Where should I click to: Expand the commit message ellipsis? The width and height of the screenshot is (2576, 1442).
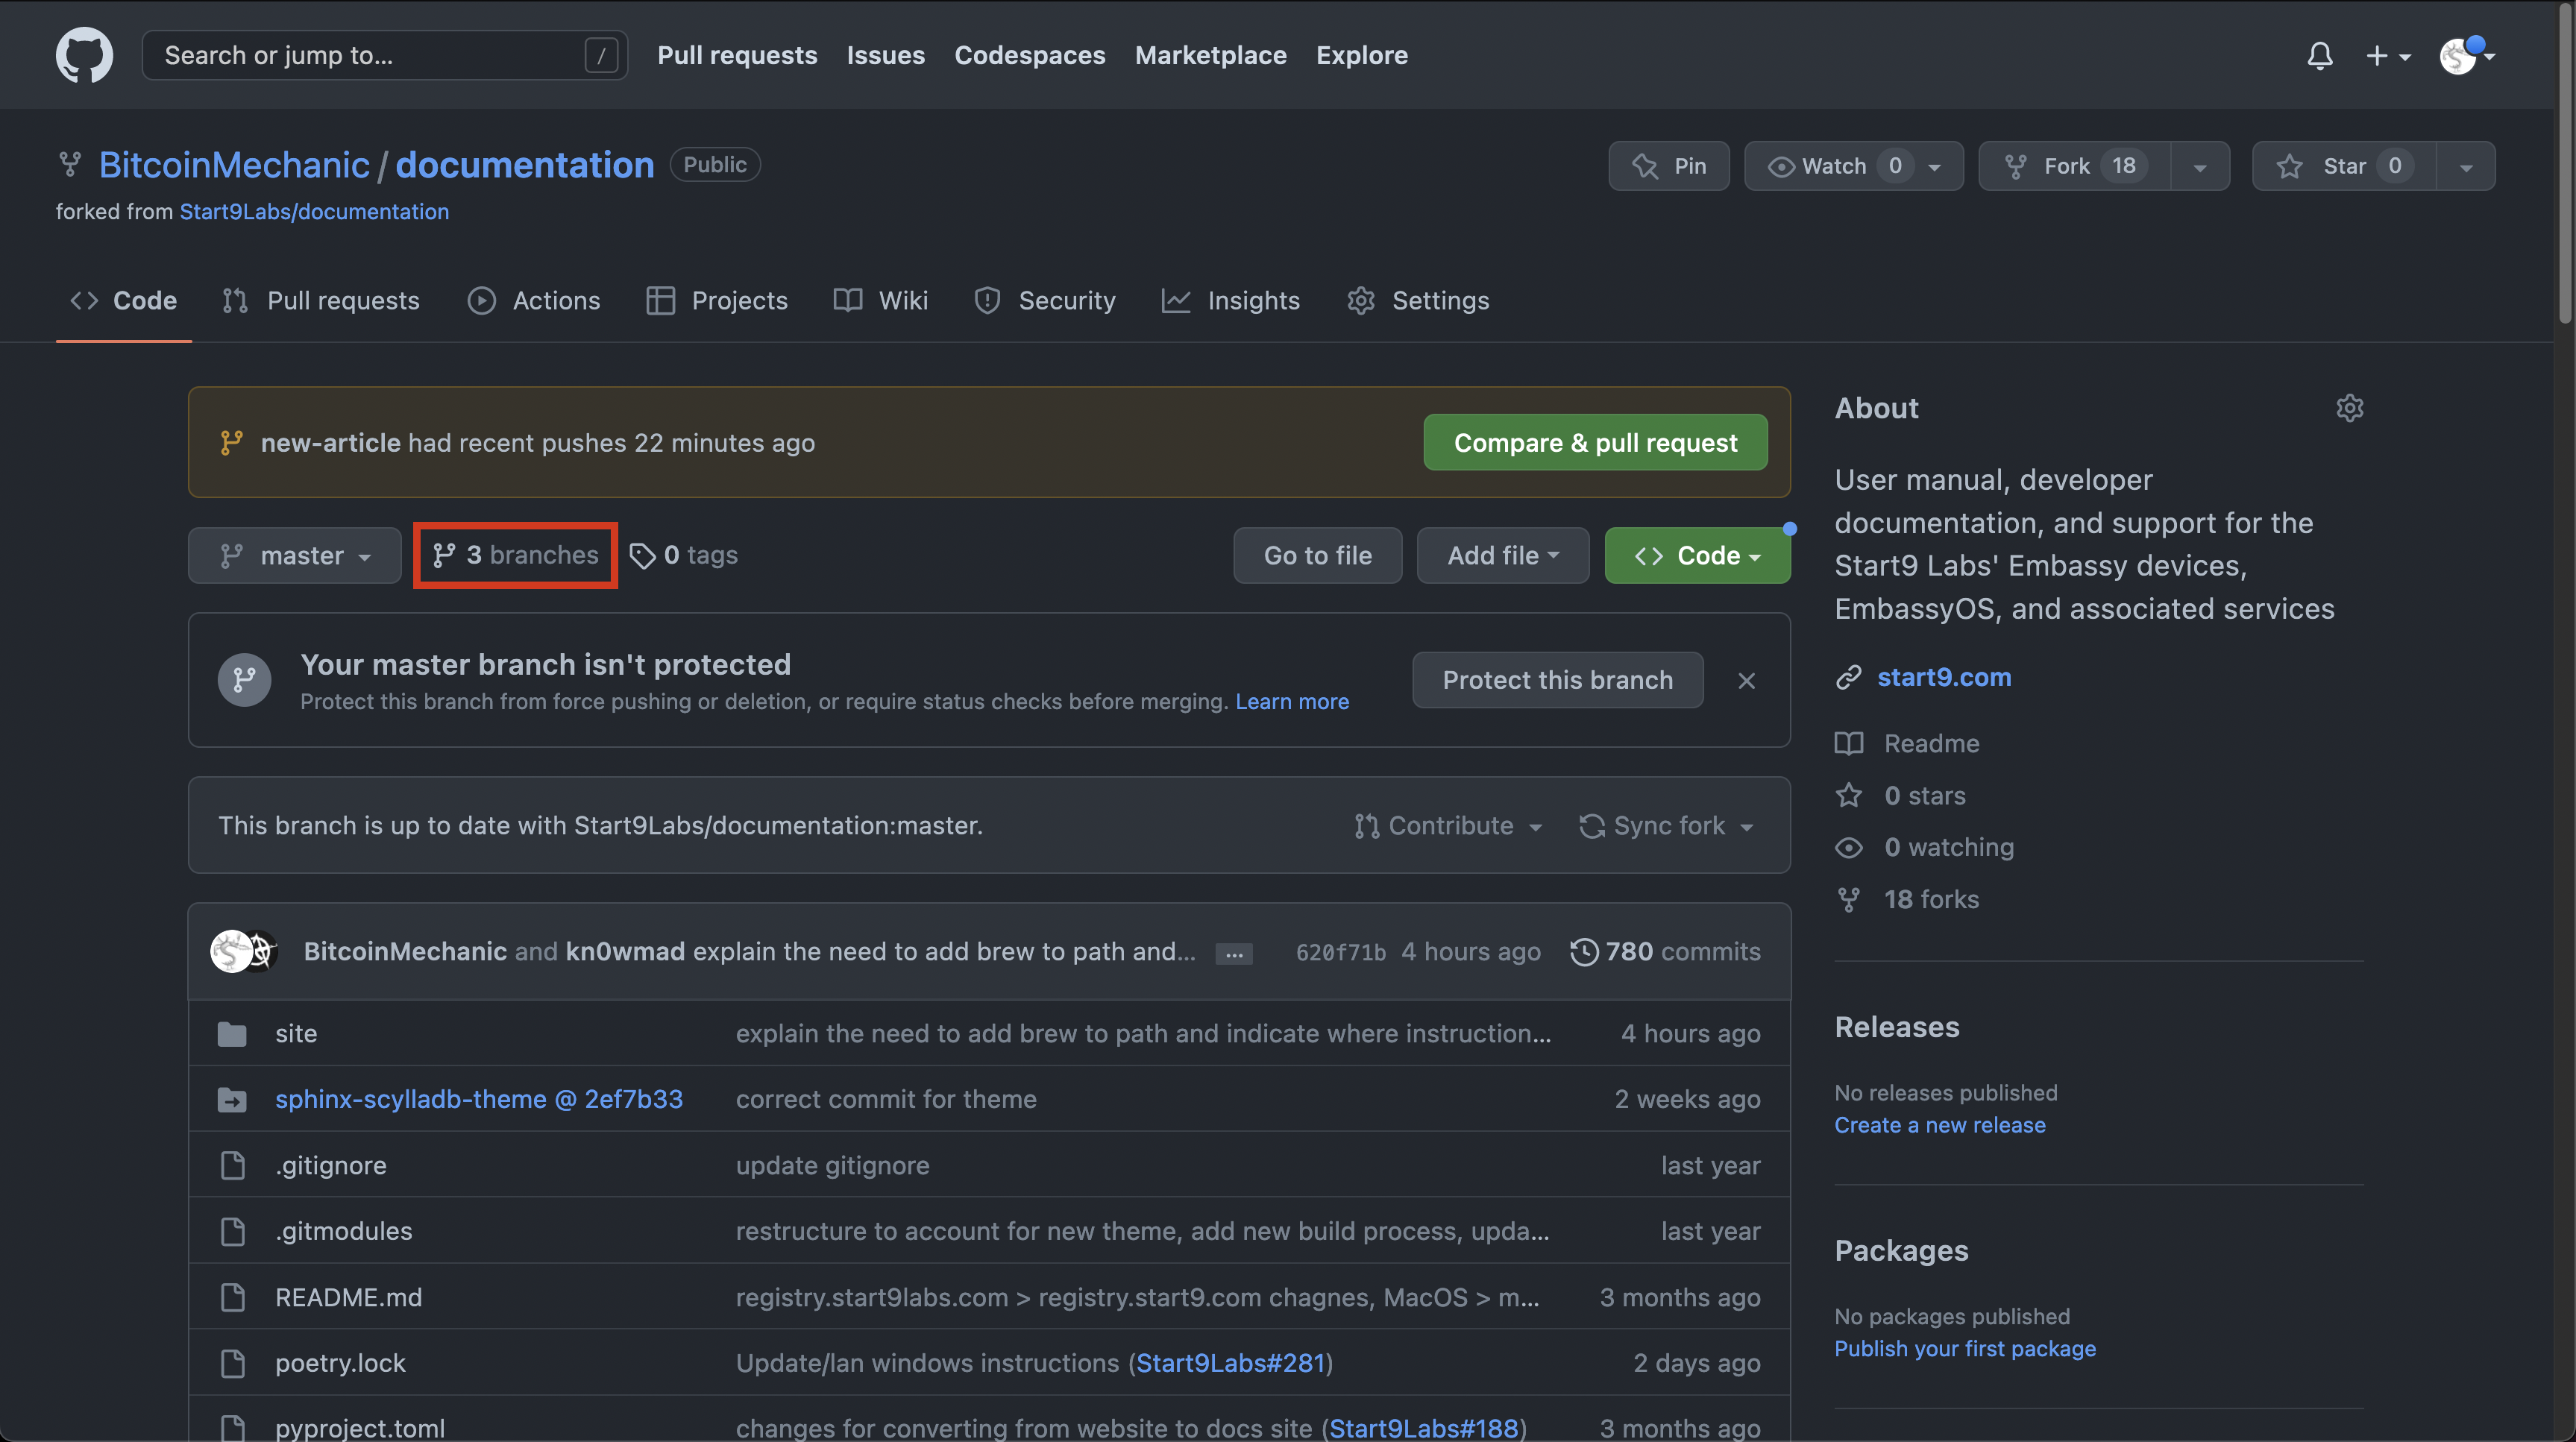pyautogui.click(x=1234, y=953)
